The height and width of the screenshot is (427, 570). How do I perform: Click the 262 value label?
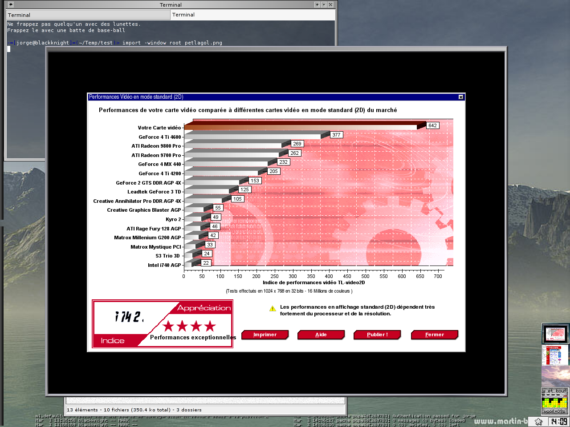[295, 153]
